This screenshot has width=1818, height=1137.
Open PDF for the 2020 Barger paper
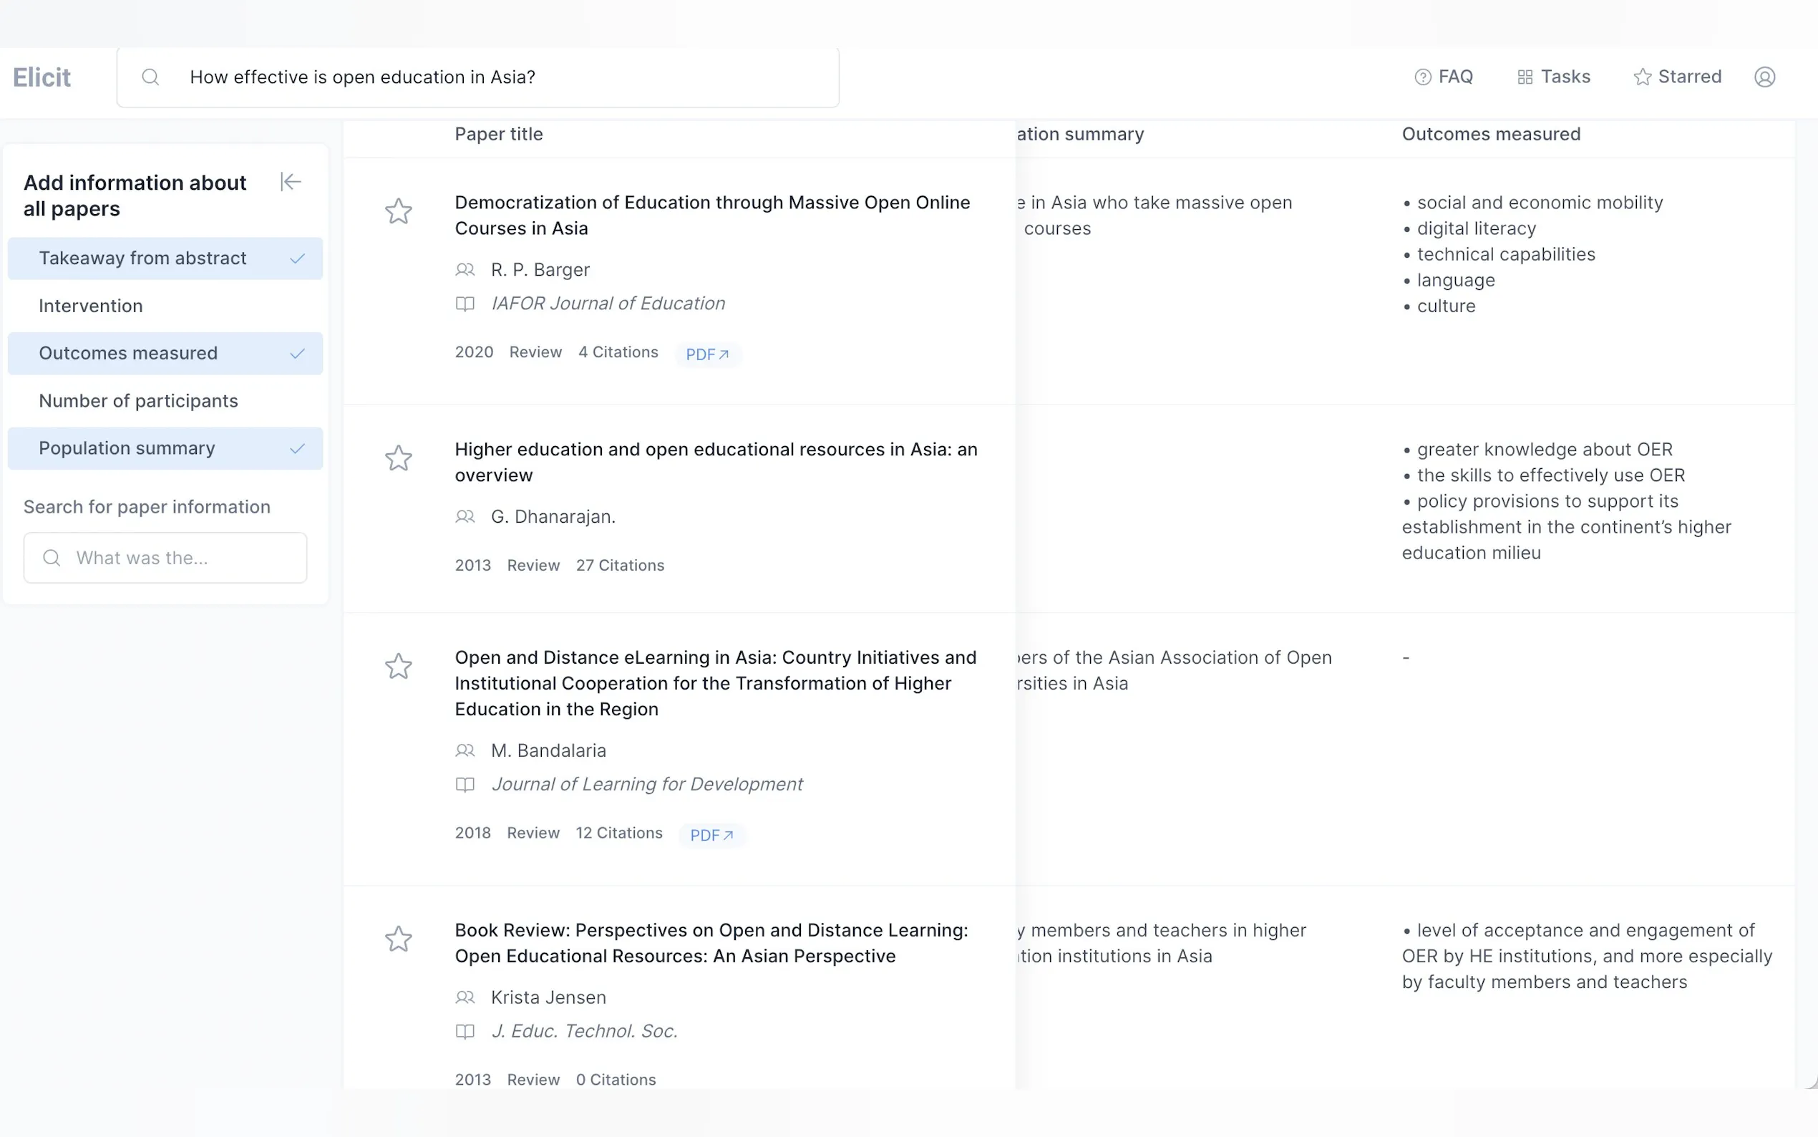(707, 354)
